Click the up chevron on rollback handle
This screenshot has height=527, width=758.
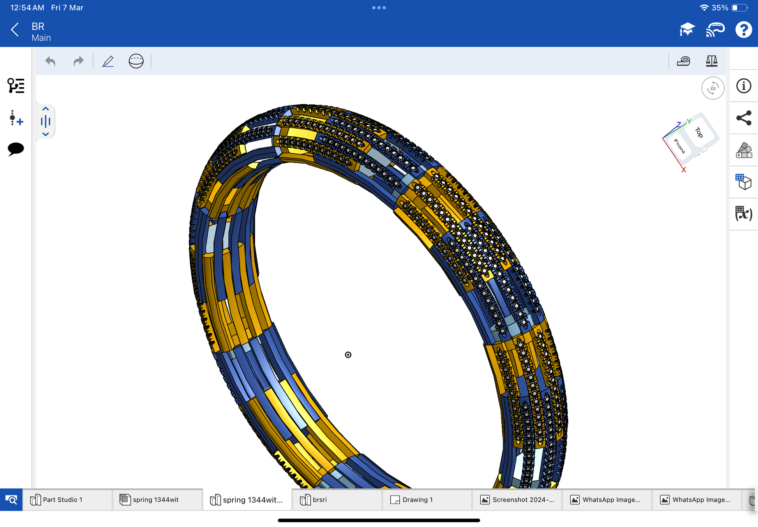tap(46, 109)
